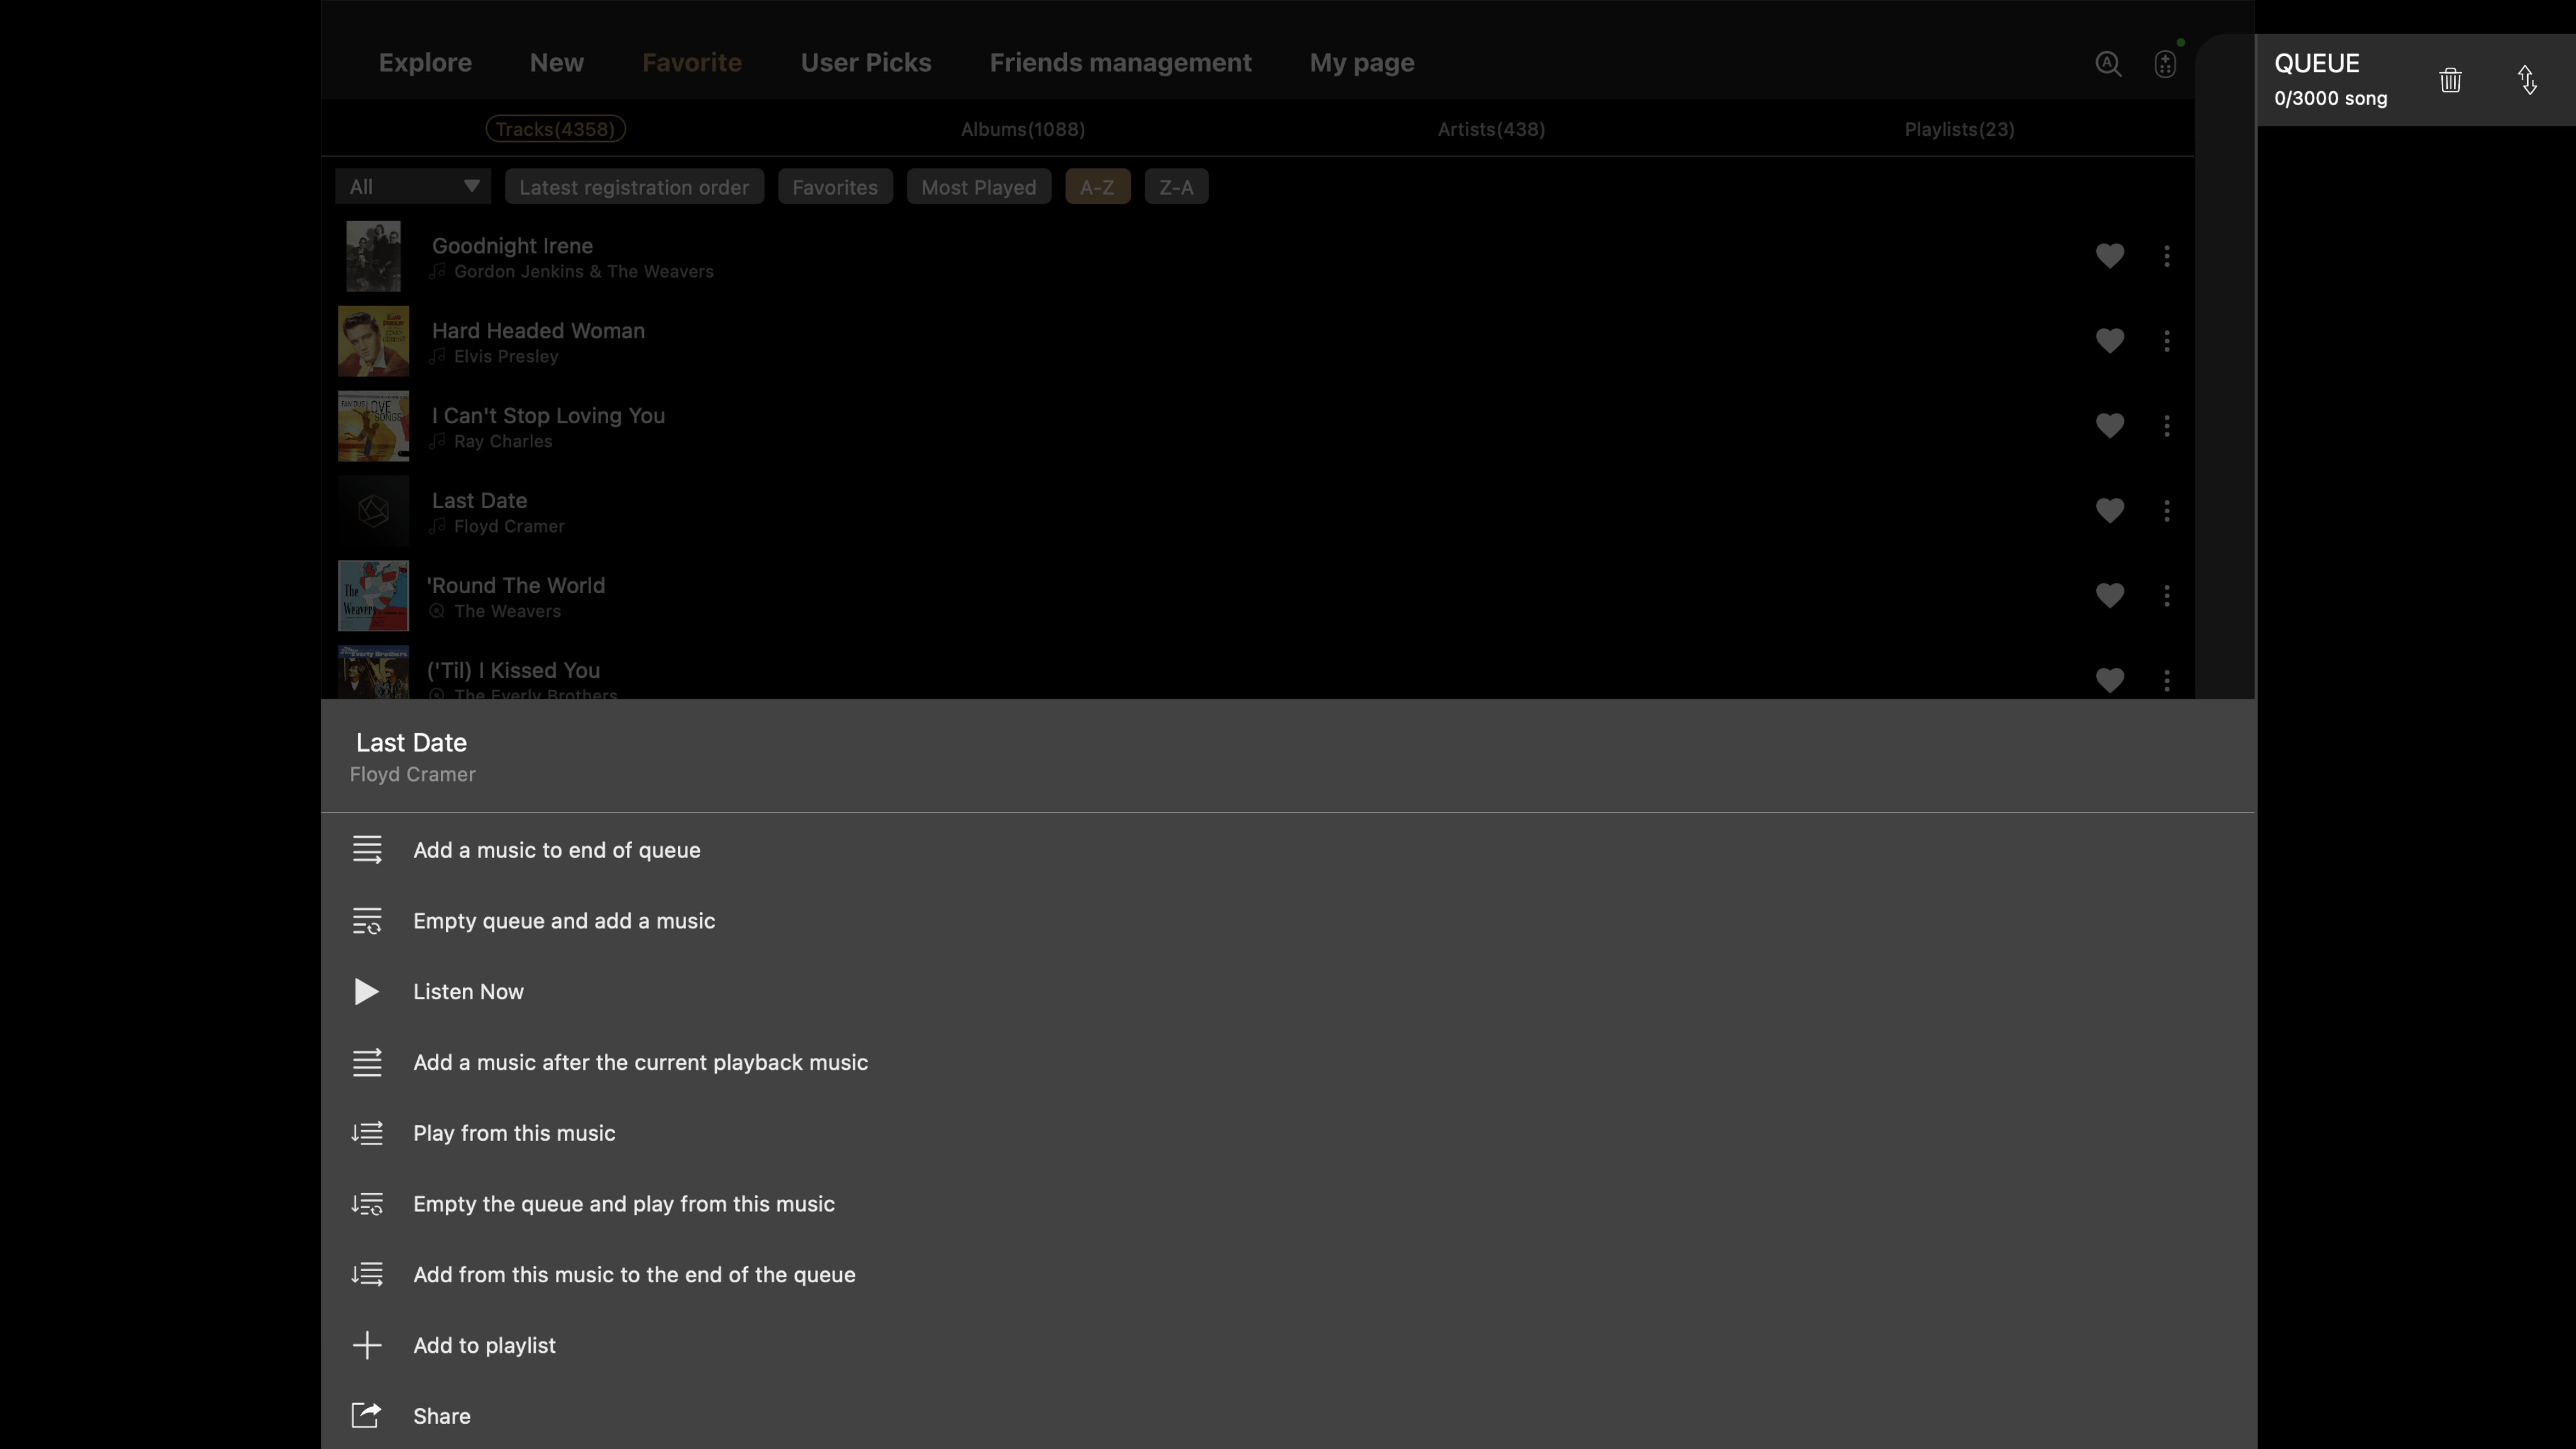Toggle the heart for 'Round The World
2576x1449 pixels.
(2110, 597)
